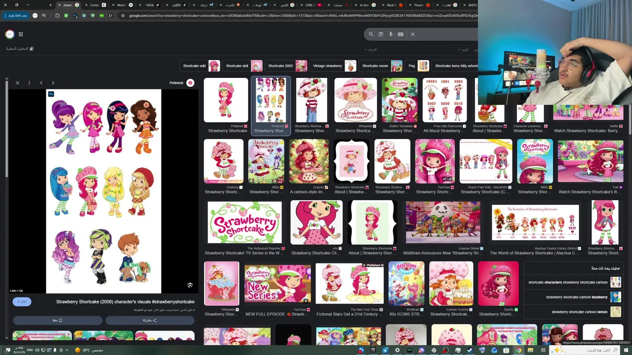Go to next image in preview
Image resolution: width=632 pixels, height=355 pixels.
pos(53,83)
